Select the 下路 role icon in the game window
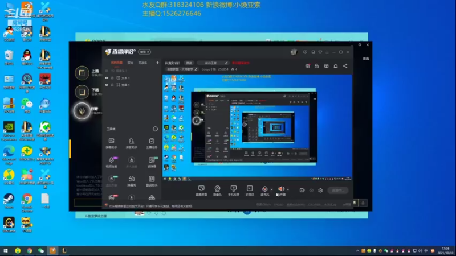The height and width of the screenshot is (256, 456). 82,92
